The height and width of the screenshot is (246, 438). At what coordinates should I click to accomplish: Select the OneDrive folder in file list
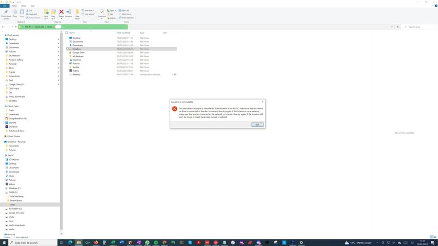click(77, 60)
